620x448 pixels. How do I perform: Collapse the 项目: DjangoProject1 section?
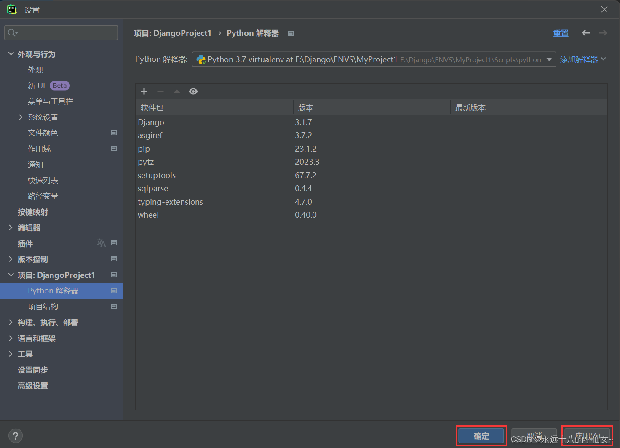11,275
